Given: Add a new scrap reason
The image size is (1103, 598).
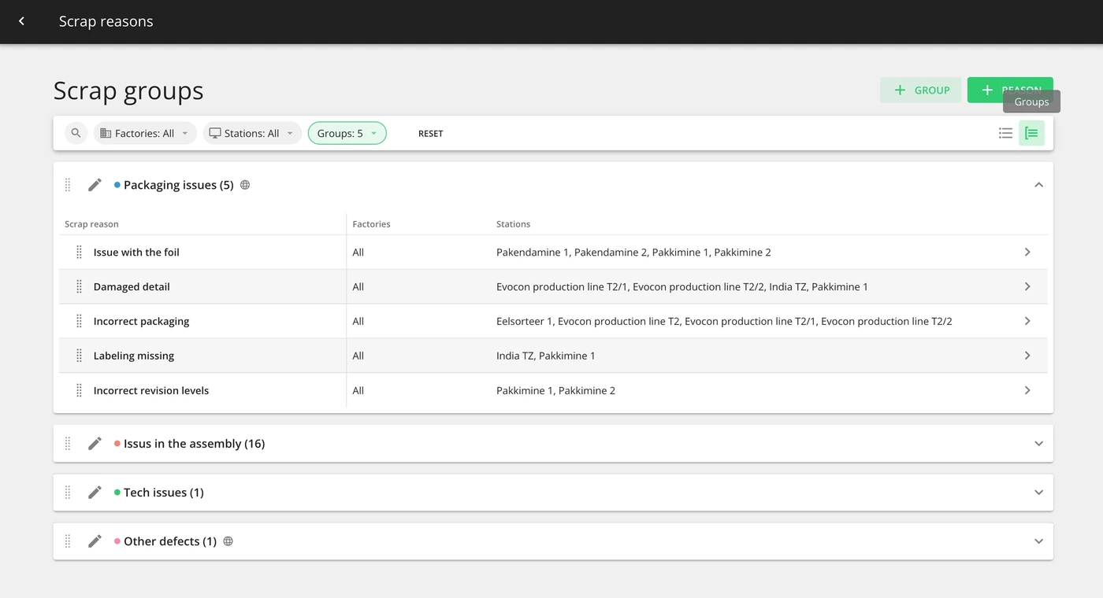Looking at the screenshot, I should 1010,90.
